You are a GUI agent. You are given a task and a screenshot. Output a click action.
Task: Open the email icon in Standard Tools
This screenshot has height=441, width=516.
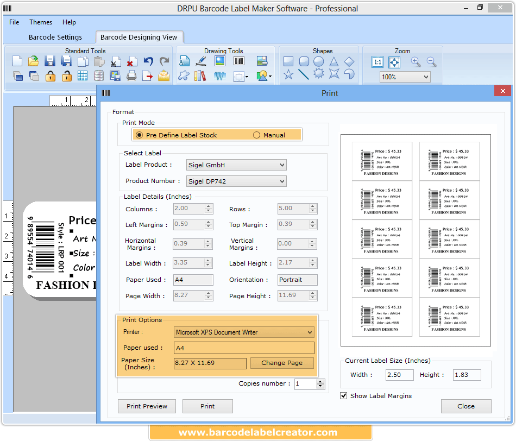coord(163,76)
